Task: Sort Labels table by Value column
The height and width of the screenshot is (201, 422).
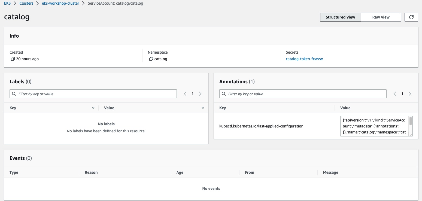Action: coord(203,108)
